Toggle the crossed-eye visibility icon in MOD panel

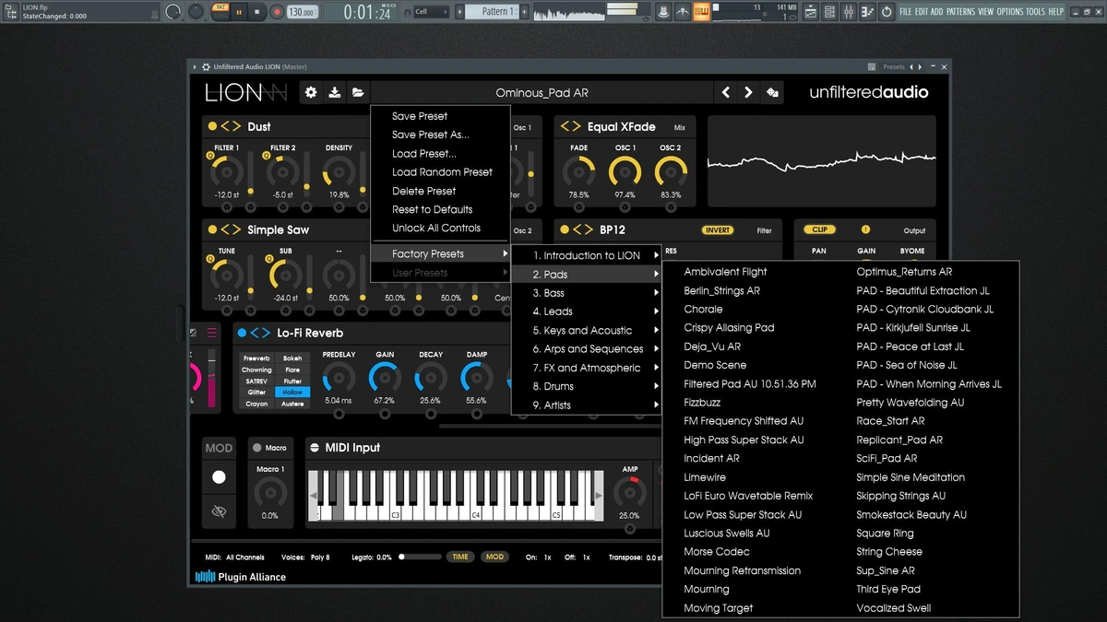[219, 511]
